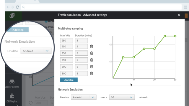The height and width of the screenshot is (106, 189).
Task: Delete the last 500 VUs step
Action: tap(92, 73)
